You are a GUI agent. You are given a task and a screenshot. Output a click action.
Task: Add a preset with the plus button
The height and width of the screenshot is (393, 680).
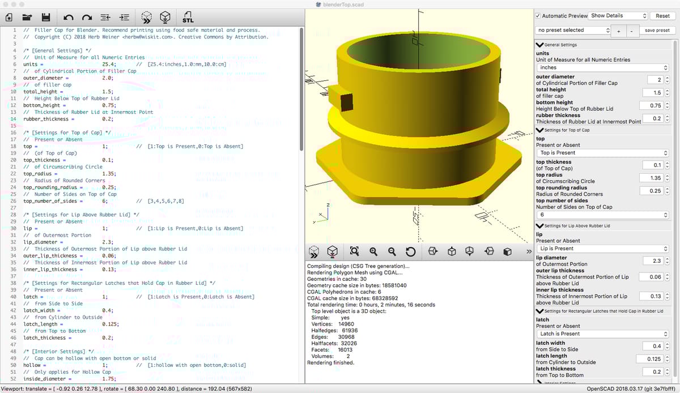(x=619, y=31)
